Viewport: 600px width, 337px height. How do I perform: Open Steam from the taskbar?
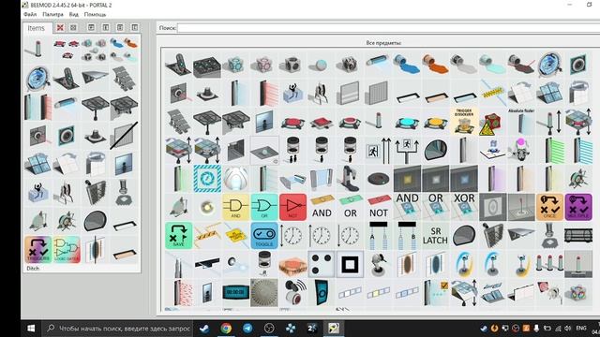click(x=204, y=329)
